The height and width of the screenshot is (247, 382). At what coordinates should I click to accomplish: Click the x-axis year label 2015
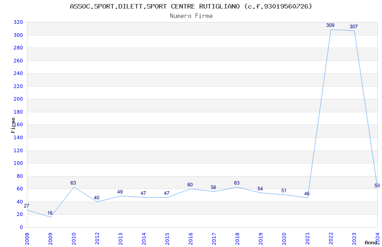tap(167, 238)
